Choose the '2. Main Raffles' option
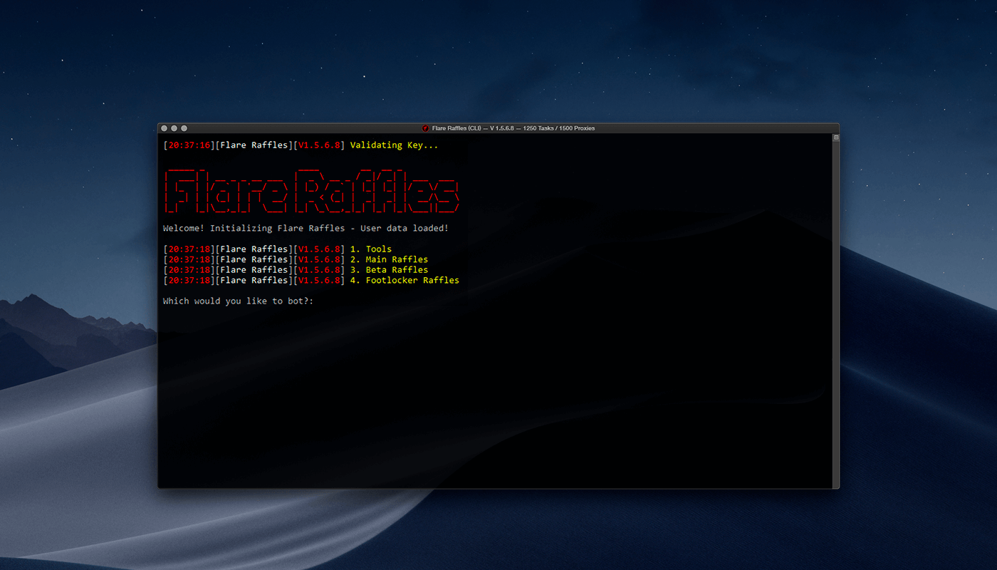Image resolution: width=997 pixels, height=570 pixels. click(x=389, y=259)
